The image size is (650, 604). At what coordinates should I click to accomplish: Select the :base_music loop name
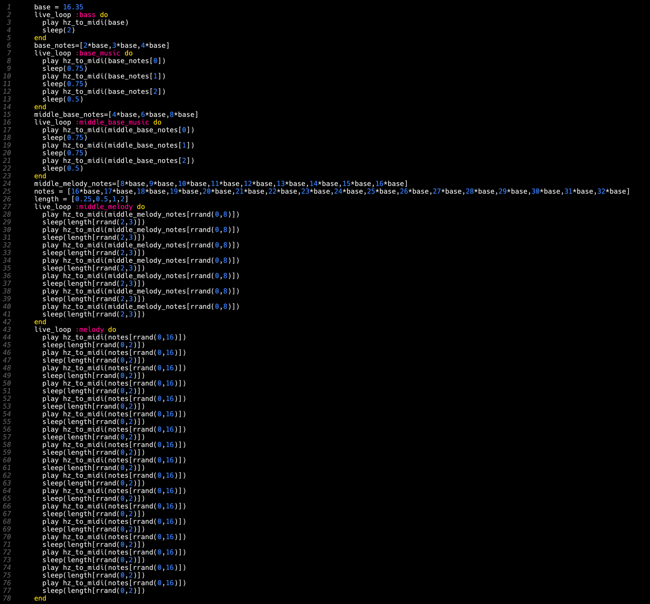pyautogui.click(x=98, y=53)
